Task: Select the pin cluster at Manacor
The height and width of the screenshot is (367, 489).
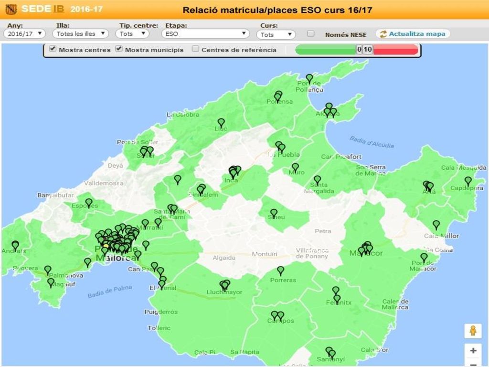Action: coord(365,248)
